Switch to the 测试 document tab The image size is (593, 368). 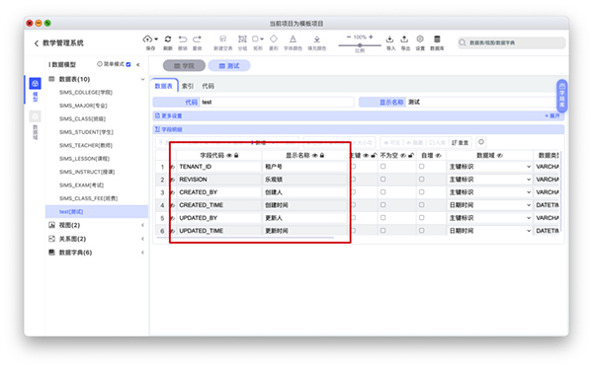229,66
